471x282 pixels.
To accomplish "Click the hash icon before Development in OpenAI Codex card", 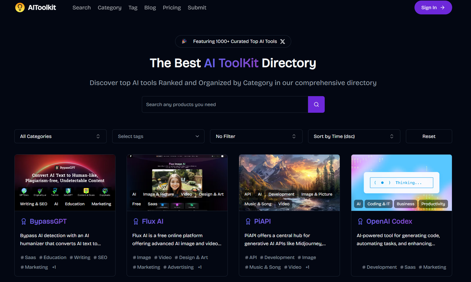I will (364, 267).
